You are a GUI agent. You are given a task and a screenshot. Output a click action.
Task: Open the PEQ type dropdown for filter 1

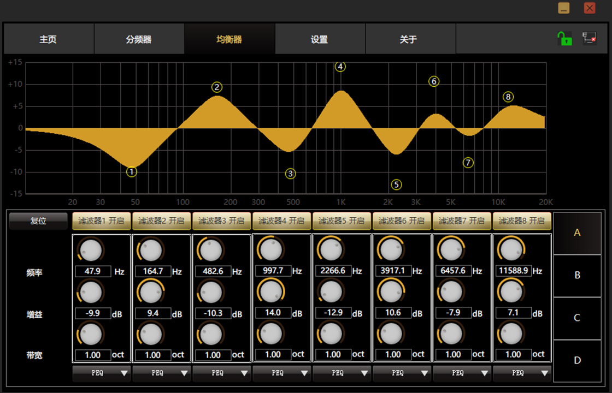(x=102, y=373)
